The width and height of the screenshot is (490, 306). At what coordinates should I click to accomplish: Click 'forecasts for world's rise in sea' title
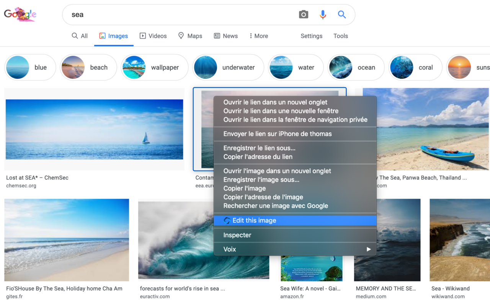click(182, 288)
